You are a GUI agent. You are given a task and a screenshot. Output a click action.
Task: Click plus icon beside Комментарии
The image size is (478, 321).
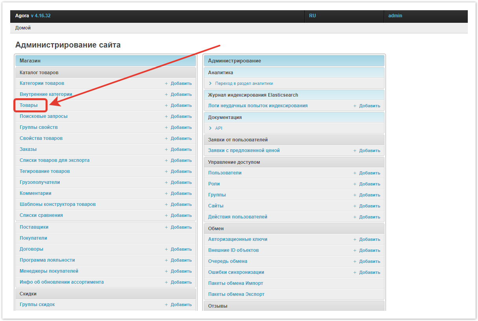coord(166,193)
